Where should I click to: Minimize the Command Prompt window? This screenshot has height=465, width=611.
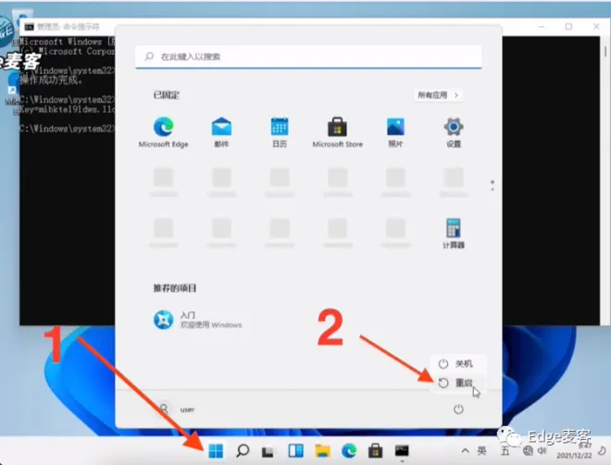point(542,27)
